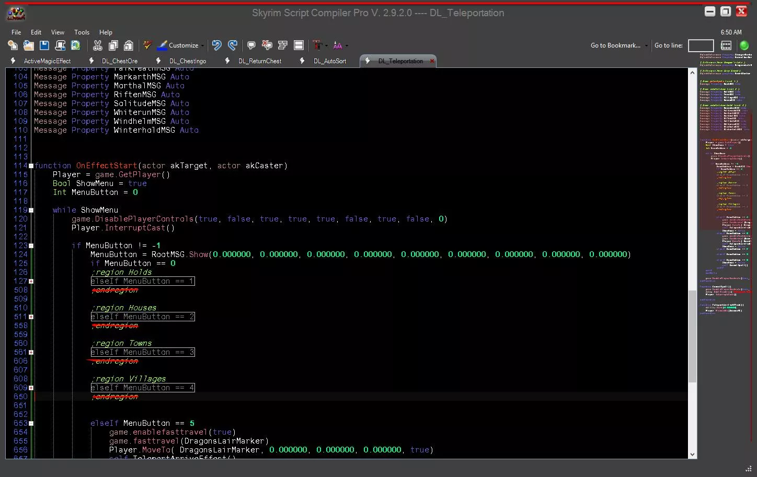The width and height of the screenshot is (757, 477).
Task: Paste using the clipboard icon
Action: (129, 45)
